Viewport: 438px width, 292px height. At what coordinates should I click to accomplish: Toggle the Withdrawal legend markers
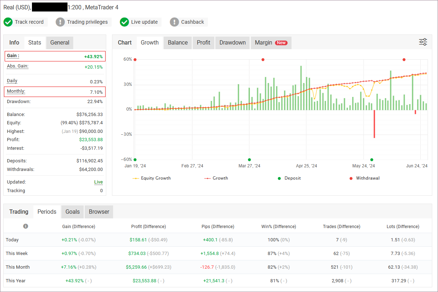[x=364, y=178]
